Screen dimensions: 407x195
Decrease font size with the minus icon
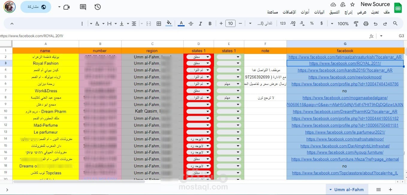[x=240, y=23]
